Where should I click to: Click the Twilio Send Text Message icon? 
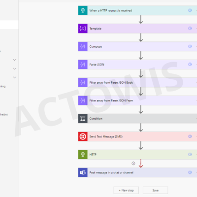click(83, 136)
